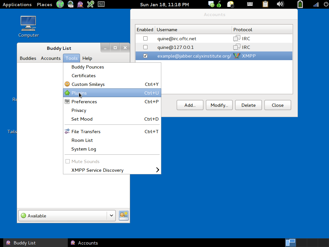Click the Pidgin launcher icon in top panel

tap(80, 4)
